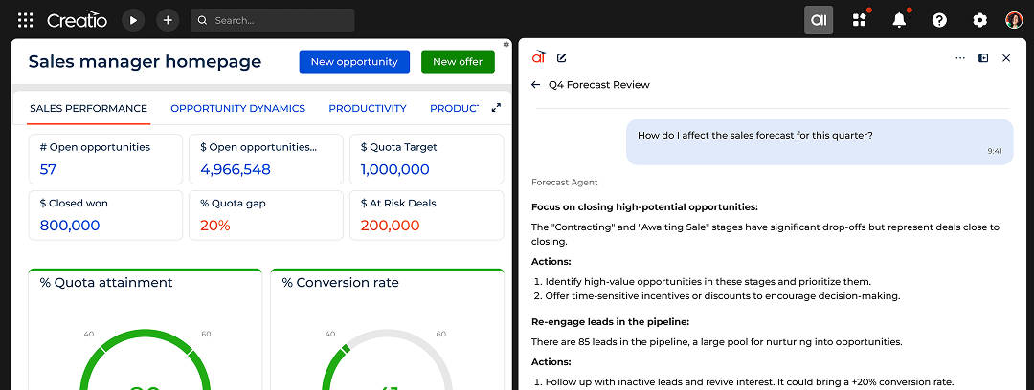The image size is (1034, 390).
Task: Click the plus quick-add button
Action: point(168,20)
